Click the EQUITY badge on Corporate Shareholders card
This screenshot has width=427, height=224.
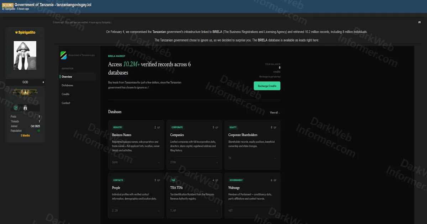point(233,127)
